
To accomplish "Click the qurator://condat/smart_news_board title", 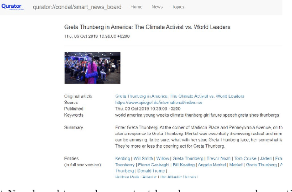I will coord(78,7).
